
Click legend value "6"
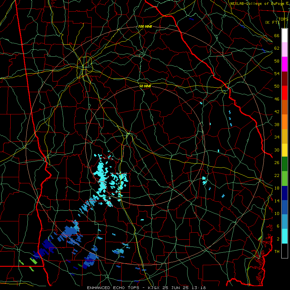pos(278,226)
